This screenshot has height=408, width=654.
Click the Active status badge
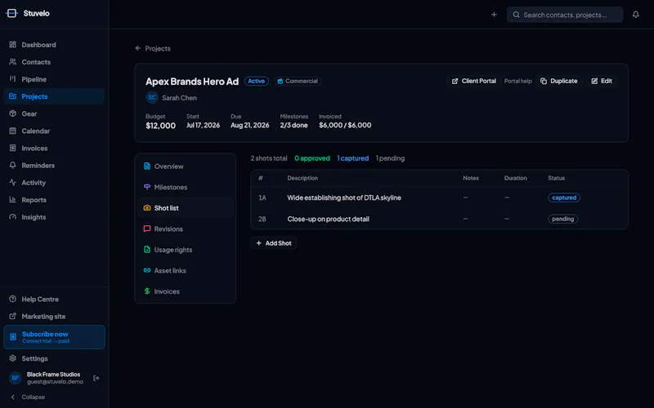(x=256, y=81)
